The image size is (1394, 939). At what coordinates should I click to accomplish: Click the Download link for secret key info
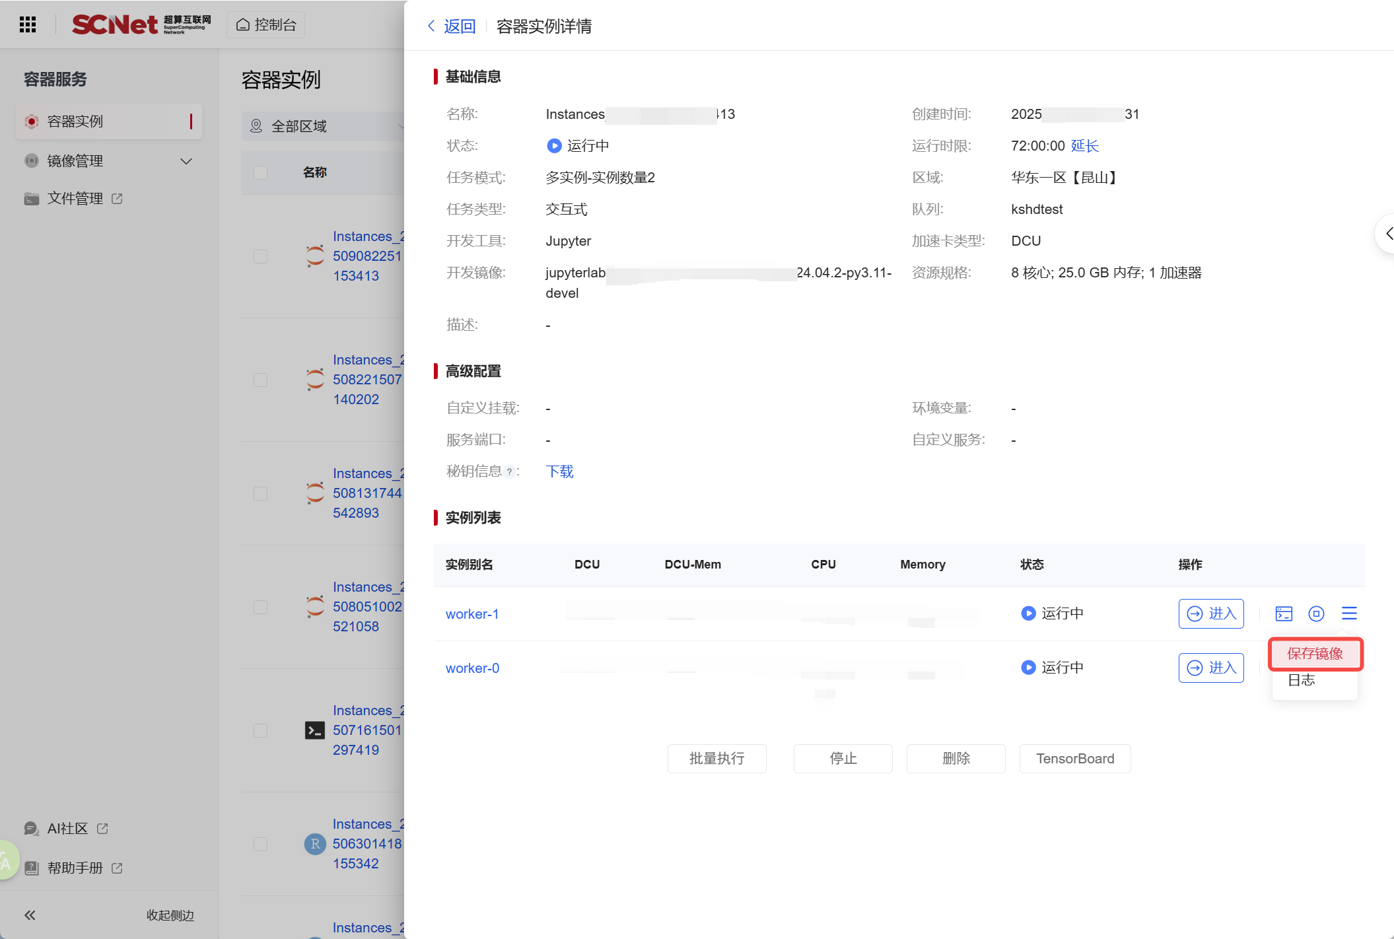pyautogui.click(x=559, y=471)
